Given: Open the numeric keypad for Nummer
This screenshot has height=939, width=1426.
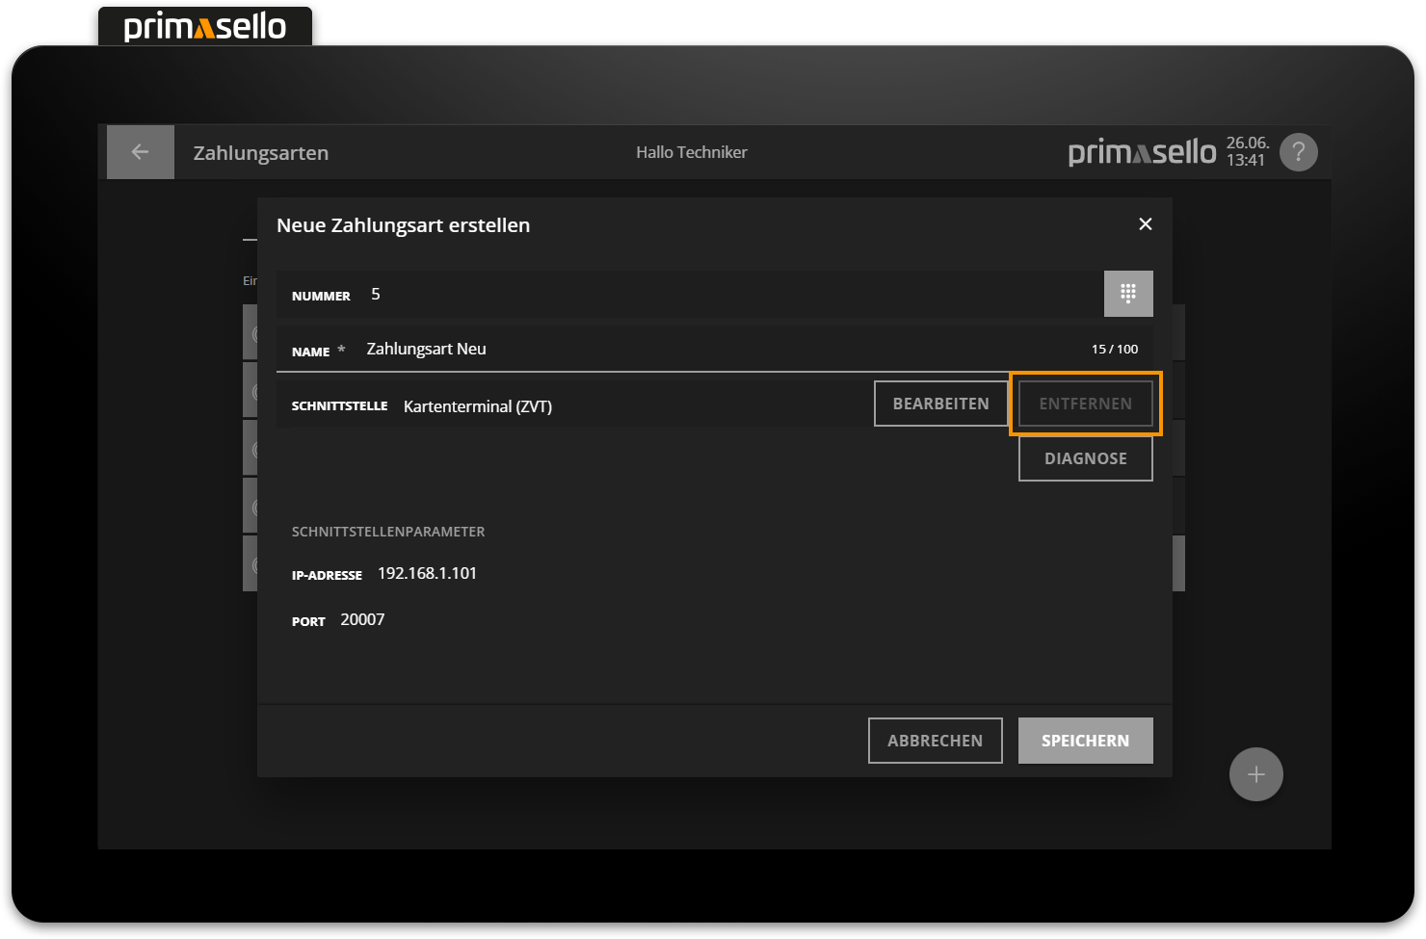Looking at the screenshot, I should coord(1127,294).
